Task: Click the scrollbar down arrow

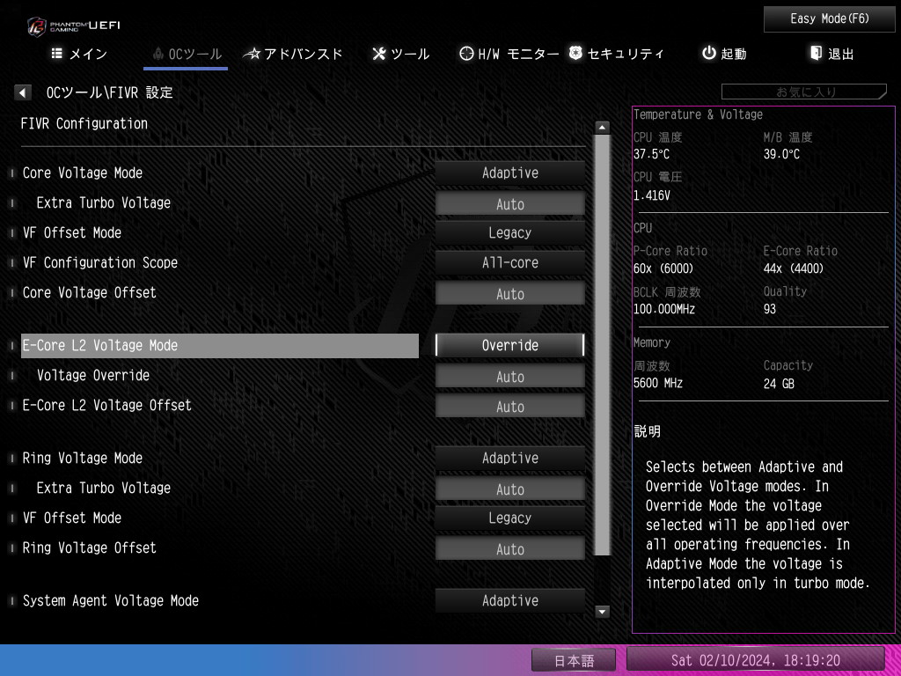Action: coord(603,612)
